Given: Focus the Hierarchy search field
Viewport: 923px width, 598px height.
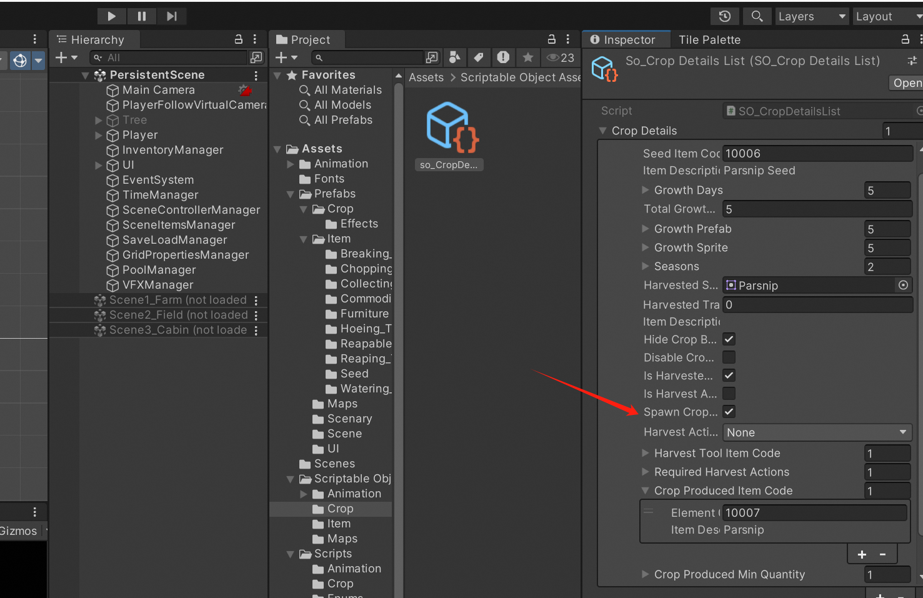Looking at the screenshot, I should (169, 57).
